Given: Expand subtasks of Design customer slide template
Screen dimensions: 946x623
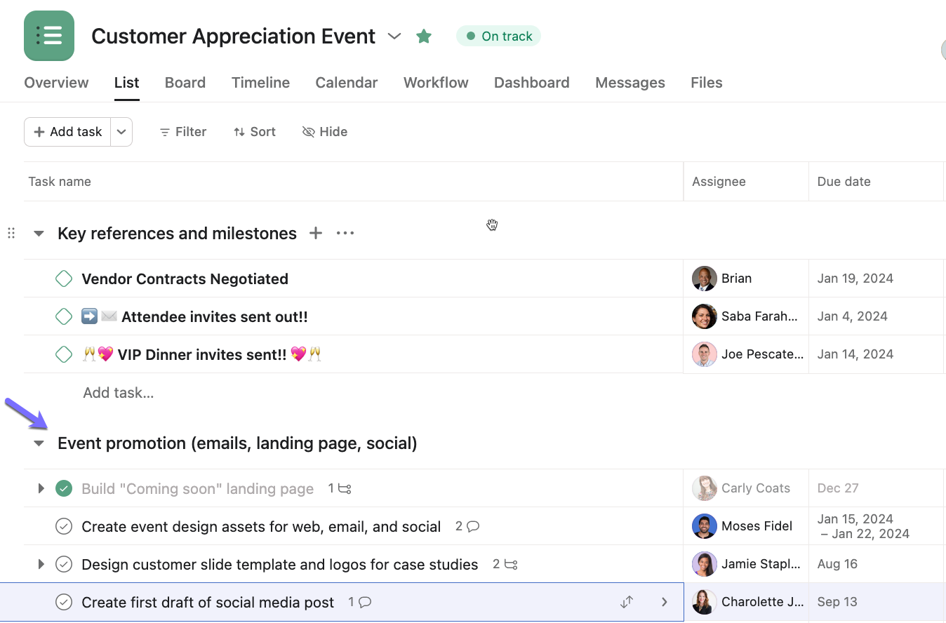Looking at the screenshot, I should 41,564.
